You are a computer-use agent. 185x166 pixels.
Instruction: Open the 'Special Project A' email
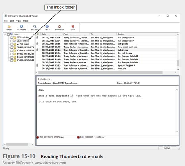[x=106, y=65]
